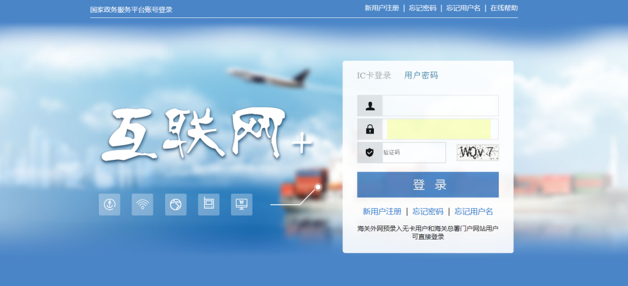
Task: Click 新用户注册 in the top header
Action: pyautogui.click(x=381, y=8)
